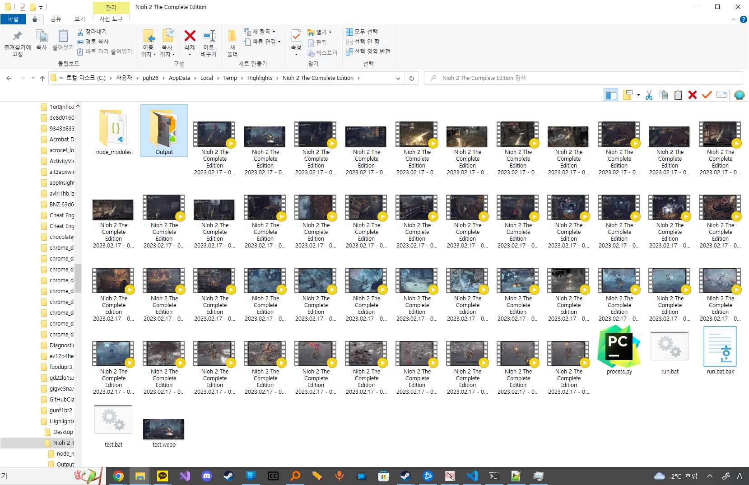Screen dimensions: 749x485
Task: Click the 복사 copy ribbon icon
Action: tap(42, 40)
